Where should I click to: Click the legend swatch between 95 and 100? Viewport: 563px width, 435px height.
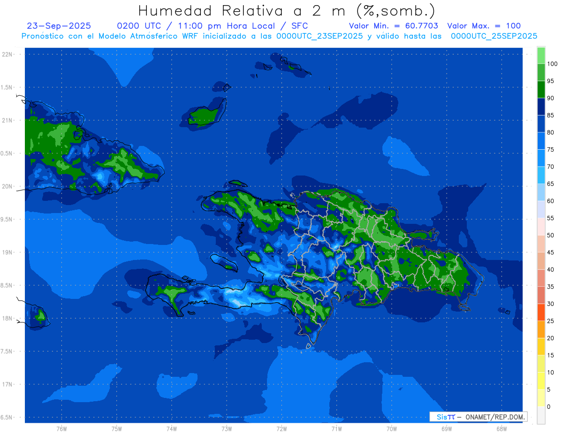(541, 72)
